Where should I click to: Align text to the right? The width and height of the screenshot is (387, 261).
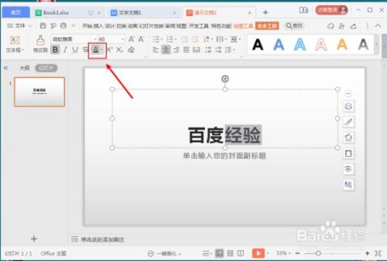176,50
